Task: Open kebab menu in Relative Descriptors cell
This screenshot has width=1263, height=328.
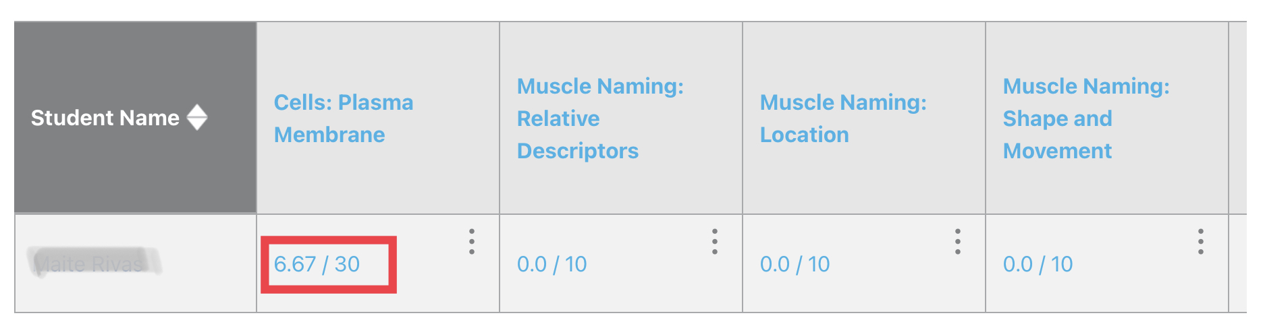Action: pos(715,241)
